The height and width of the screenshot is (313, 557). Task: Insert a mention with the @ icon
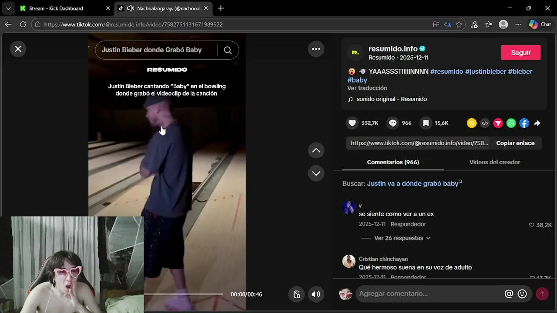[x=509, y=294]
